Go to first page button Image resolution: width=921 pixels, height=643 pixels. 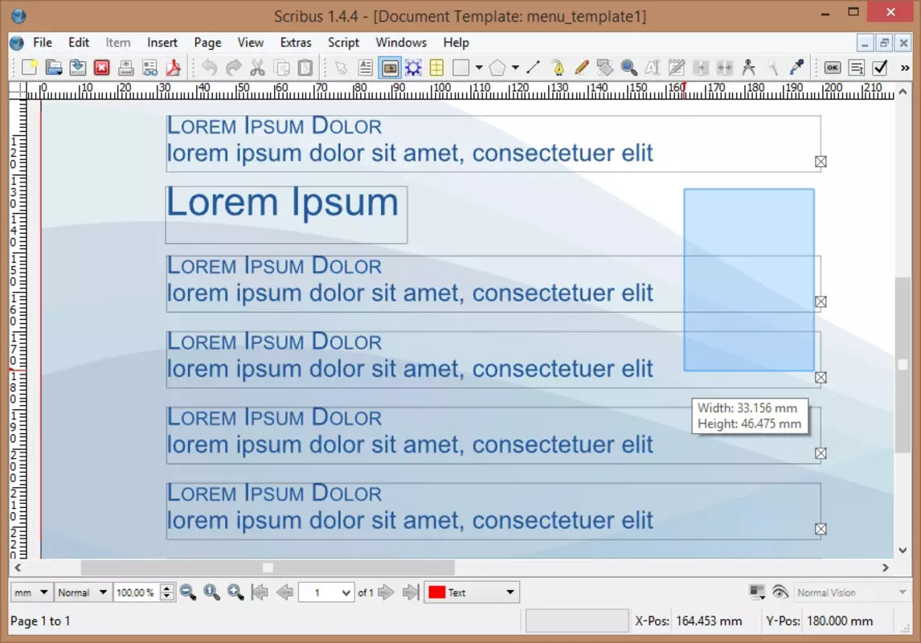tap(260, 592)
